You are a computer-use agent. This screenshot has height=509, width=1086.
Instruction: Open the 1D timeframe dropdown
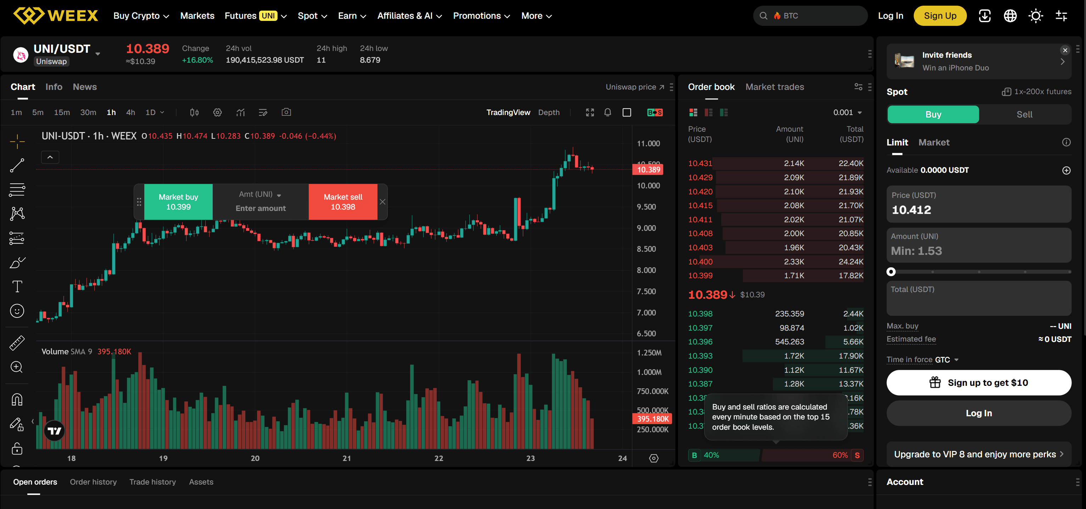point(154,113)
